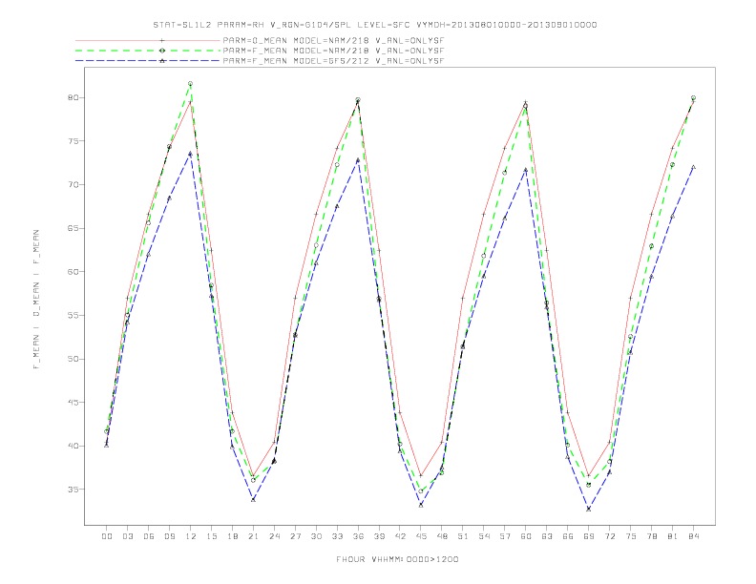Click x-axis tick label 12

[191, 536]
